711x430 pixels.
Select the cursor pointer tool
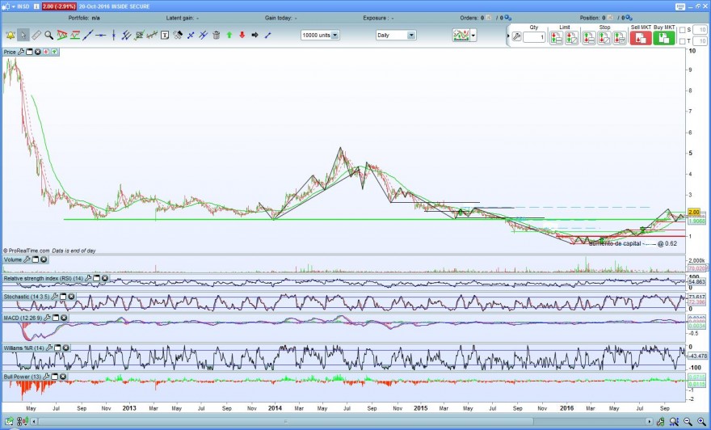(x=23, y=35)
